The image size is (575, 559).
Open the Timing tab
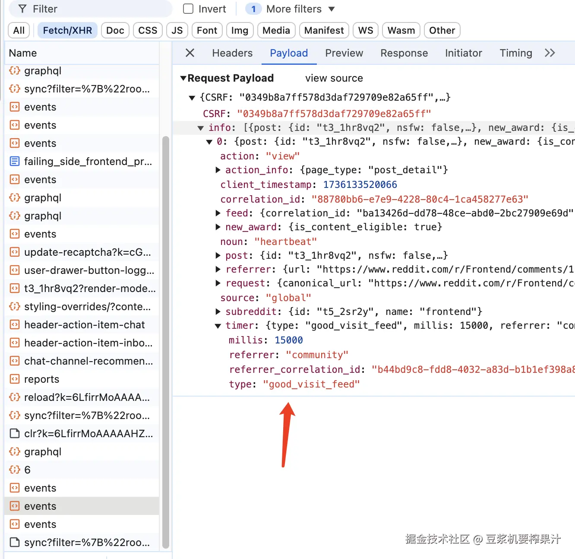point(516,53)
